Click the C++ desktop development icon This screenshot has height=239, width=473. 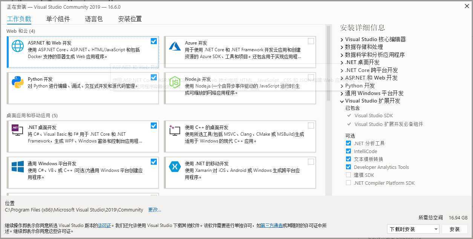[x=175, y=130]
